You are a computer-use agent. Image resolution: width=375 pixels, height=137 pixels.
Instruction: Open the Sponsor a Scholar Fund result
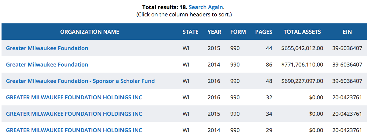click(x=80, y=81)
